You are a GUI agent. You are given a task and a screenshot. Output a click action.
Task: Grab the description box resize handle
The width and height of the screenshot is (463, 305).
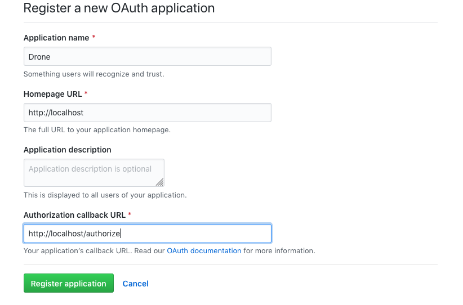coord(160,182)
